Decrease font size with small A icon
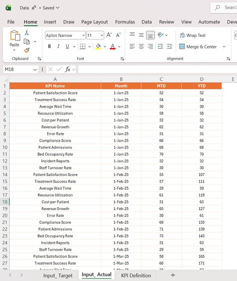This screenshot has width=237, height=281. point(118,35)
